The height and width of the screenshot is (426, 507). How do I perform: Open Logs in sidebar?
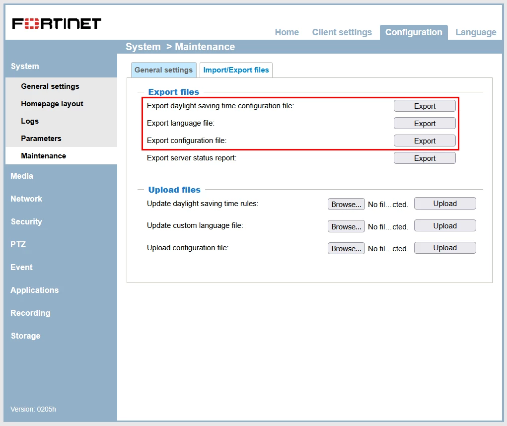pos(30,121)
